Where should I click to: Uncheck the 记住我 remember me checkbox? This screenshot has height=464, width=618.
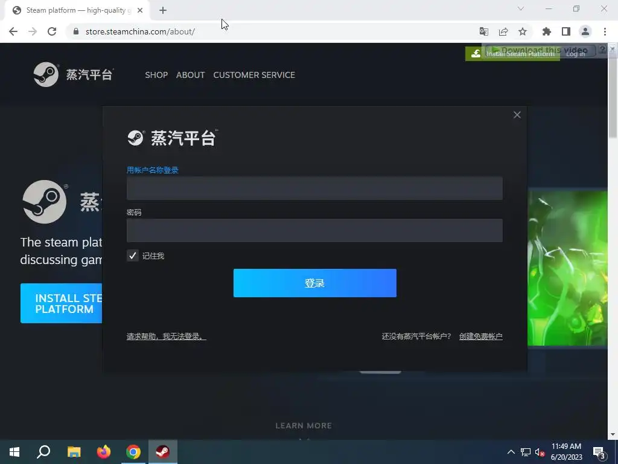coord(132,256)
